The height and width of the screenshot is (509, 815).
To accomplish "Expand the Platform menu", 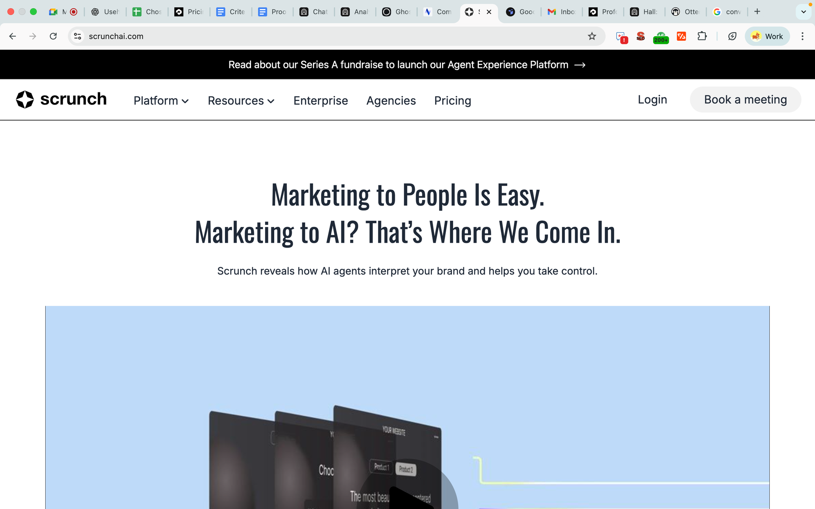I will point(161,101).
